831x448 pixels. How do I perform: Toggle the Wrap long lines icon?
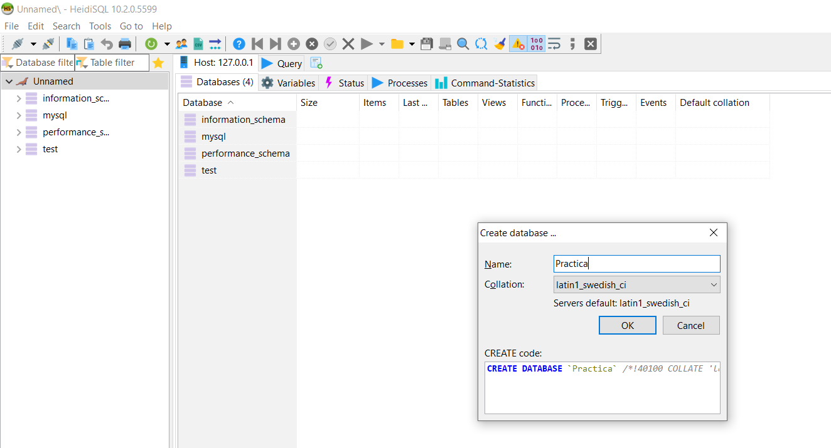pos(554,44)
